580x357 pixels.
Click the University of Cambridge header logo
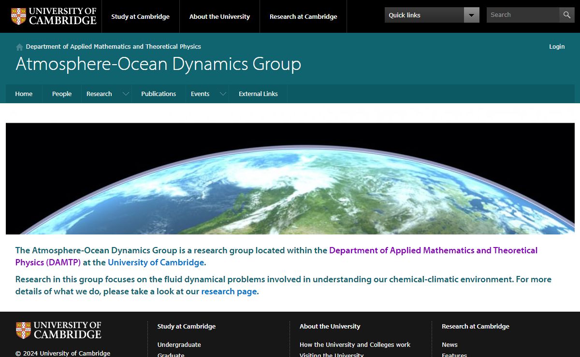pyautogui.click(x=54, y=16)
